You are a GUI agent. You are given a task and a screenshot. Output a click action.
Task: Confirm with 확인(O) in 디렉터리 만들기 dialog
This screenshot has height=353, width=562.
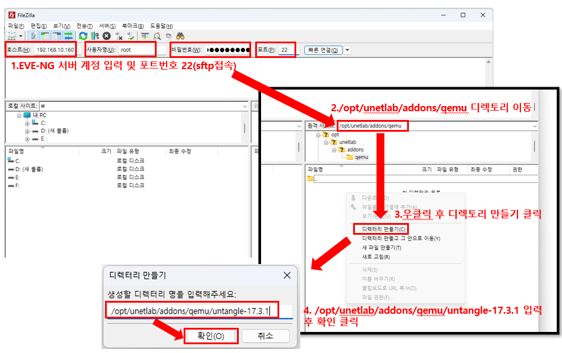point(211,336)
